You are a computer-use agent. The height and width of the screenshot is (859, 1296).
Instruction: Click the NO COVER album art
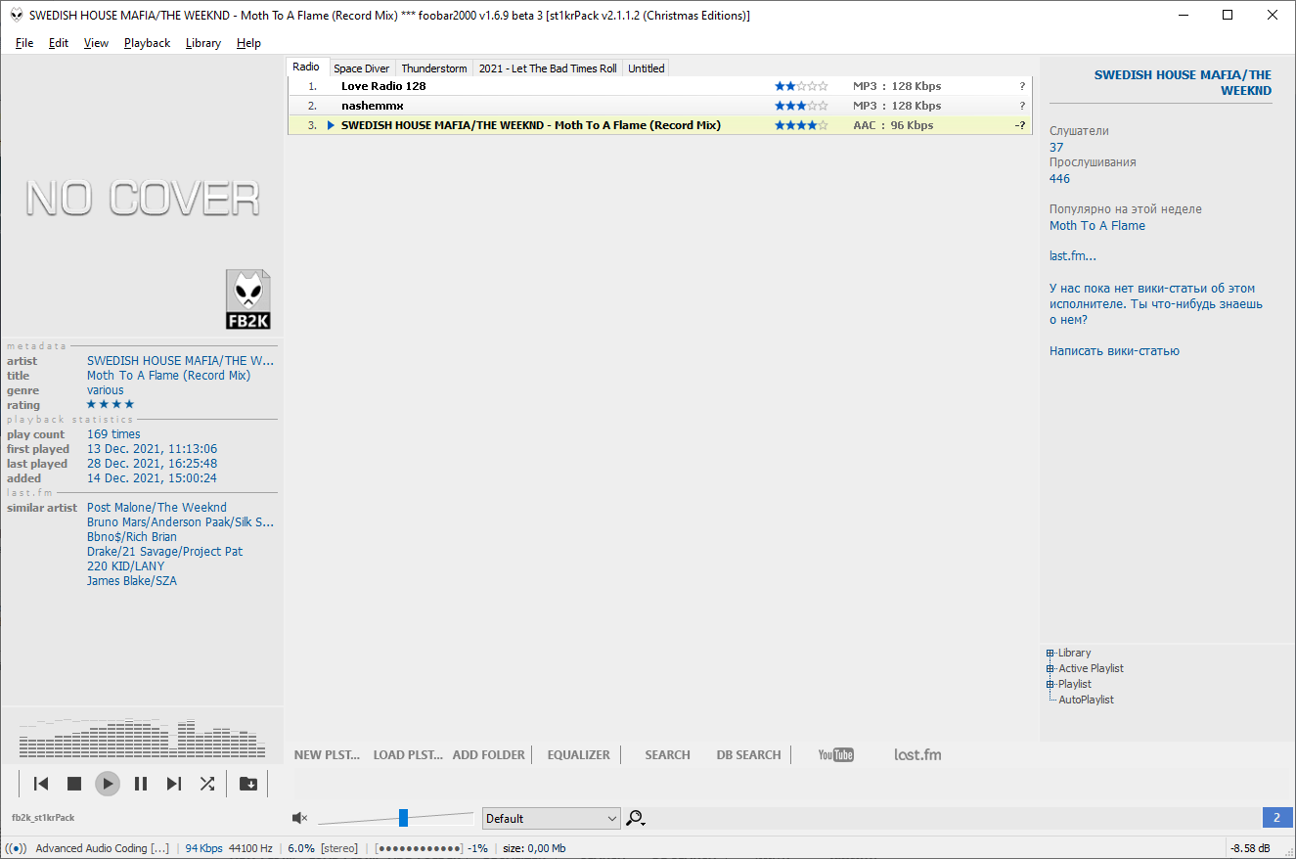click(x=143, y=198)
